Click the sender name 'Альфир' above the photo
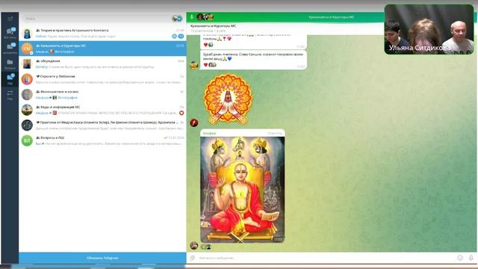Image resolution: width=478 pixels, height=269 pixels. pyautogui.click(x=209, y=133)
